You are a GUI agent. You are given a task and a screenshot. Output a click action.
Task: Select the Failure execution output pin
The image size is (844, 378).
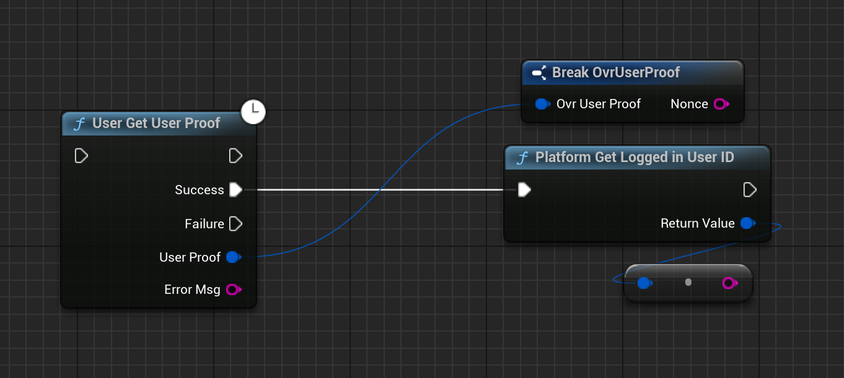(235, 223)
